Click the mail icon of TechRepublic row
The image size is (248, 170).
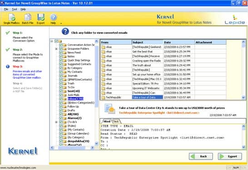point(103,98)
